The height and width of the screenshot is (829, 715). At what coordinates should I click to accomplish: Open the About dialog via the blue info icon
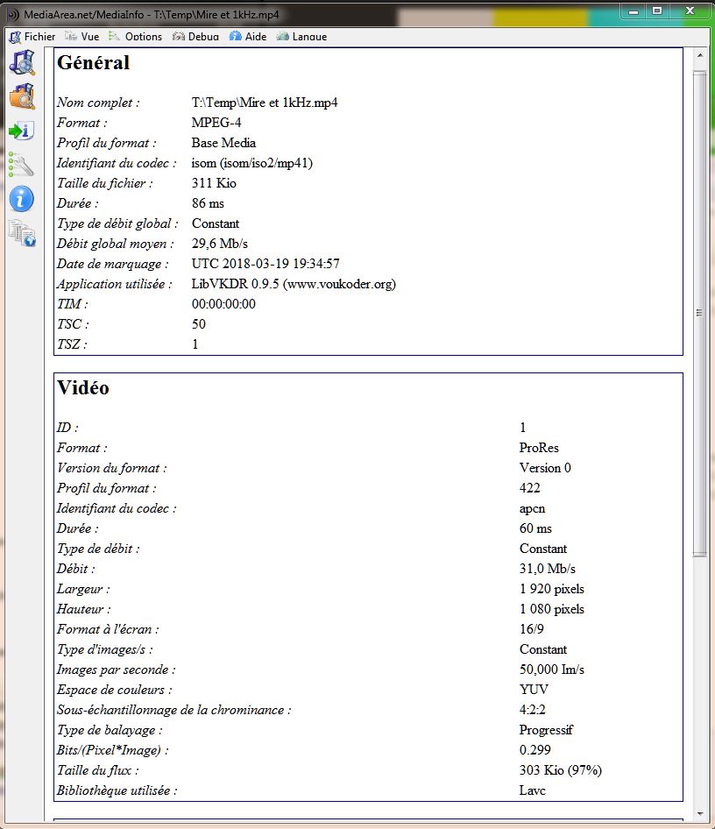(x=22, y=199)
